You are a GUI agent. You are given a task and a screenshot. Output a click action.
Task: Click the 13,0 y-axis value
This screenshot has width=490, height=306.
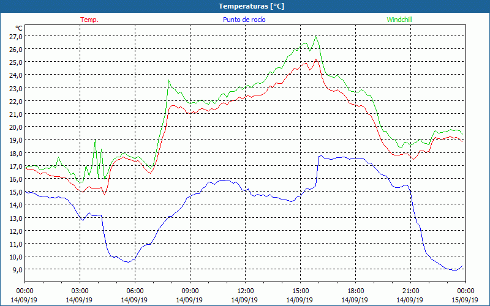(17, 218)
